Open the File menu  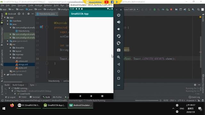(x=2, y=5)
